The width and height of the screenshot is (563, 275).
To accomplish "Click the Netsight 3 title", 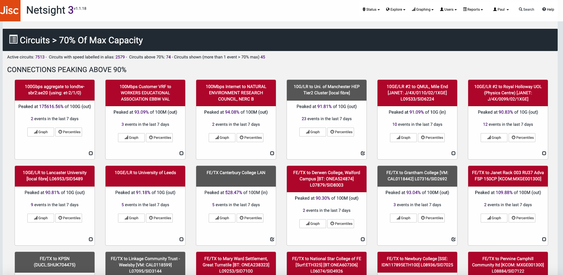I will point(50,10).
